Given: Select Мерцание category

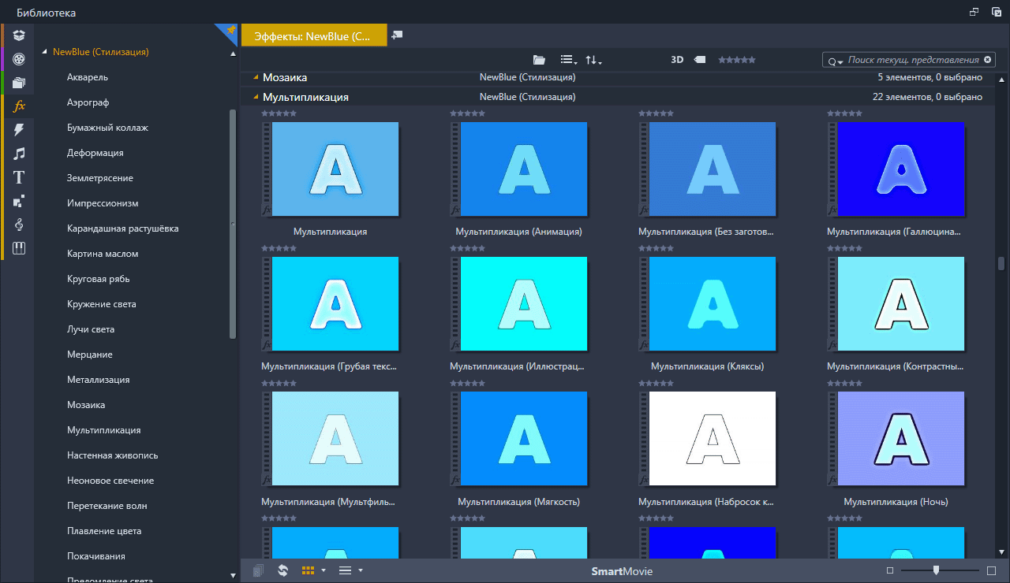Looking at the screenshot, I should tap(90, 355).
